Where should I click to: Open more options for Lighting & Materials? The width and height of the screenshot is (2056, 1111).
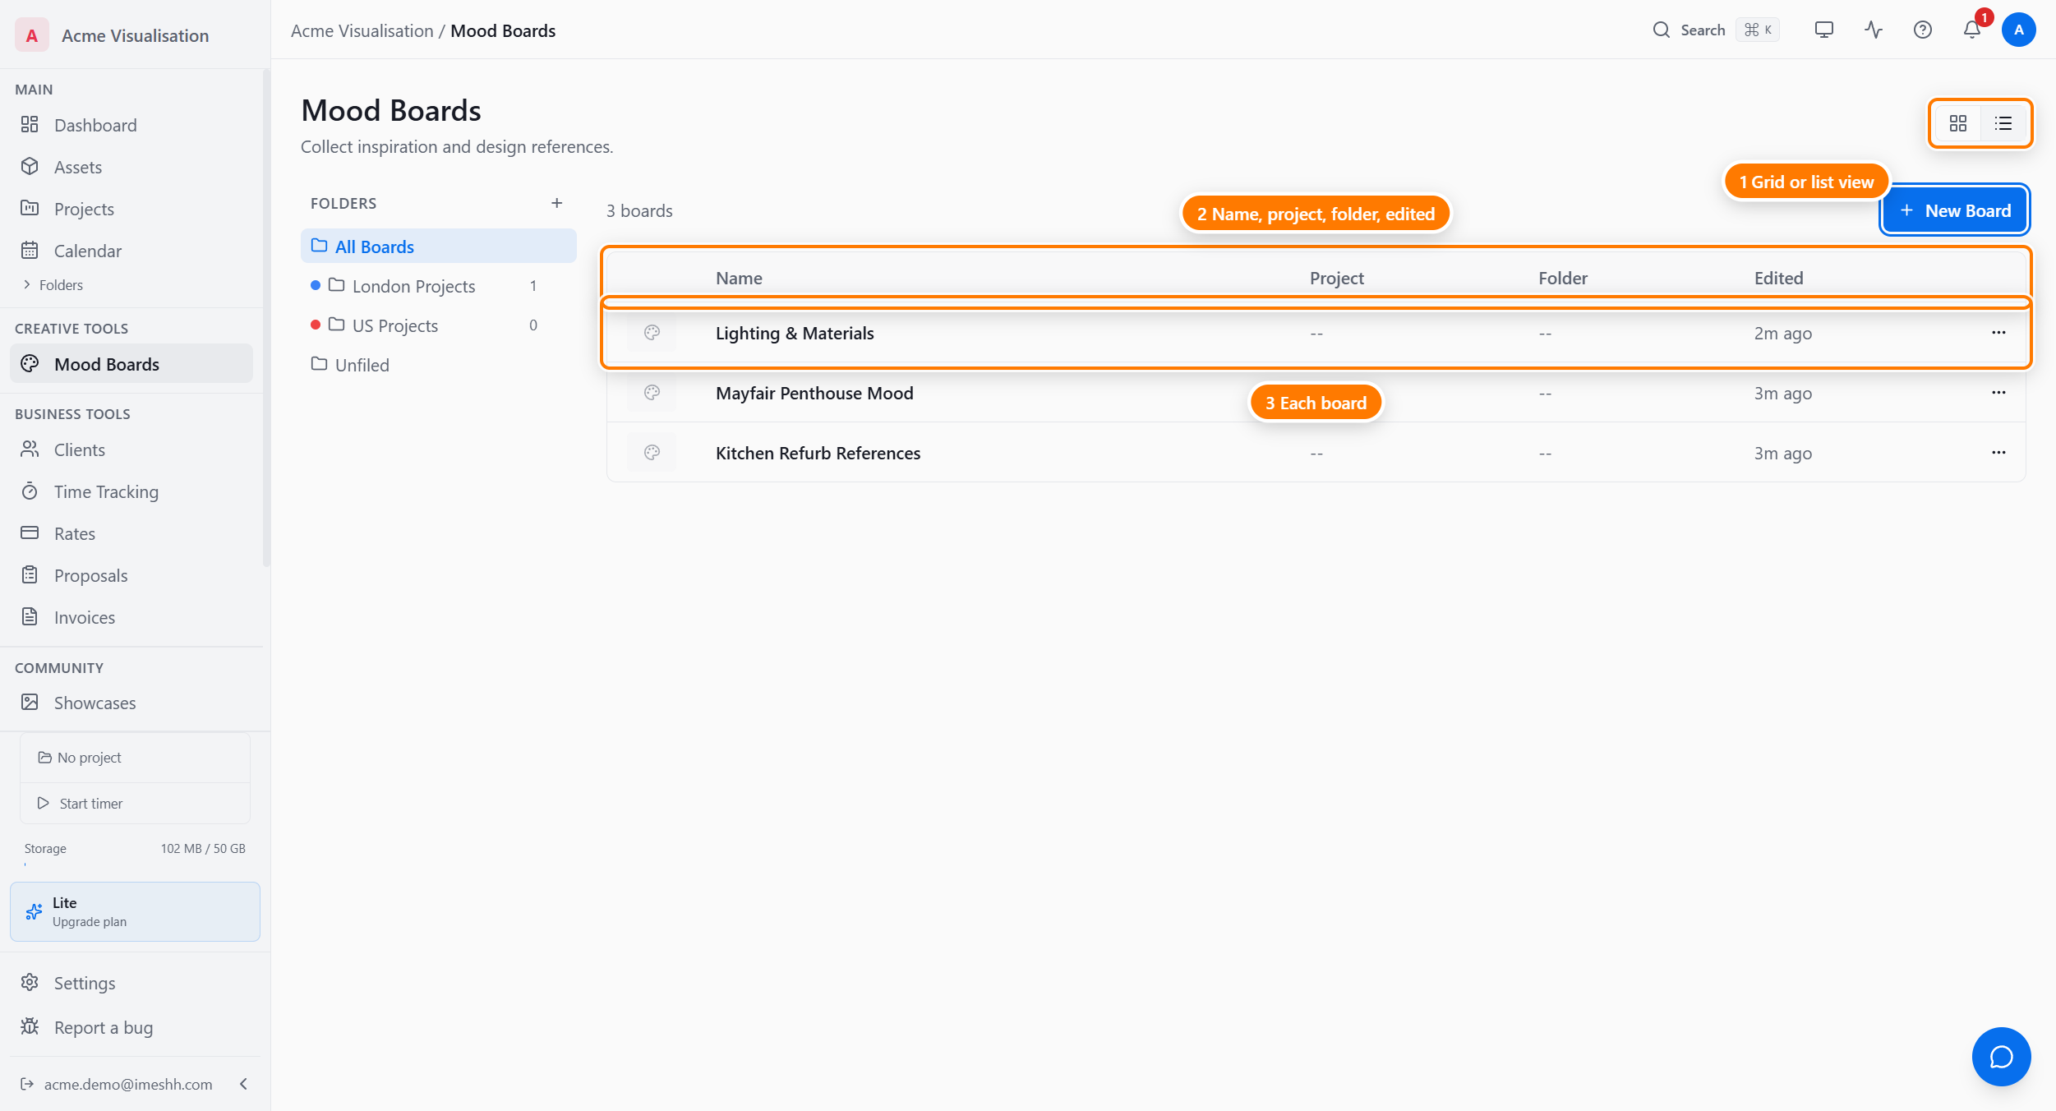point(1998,333)
